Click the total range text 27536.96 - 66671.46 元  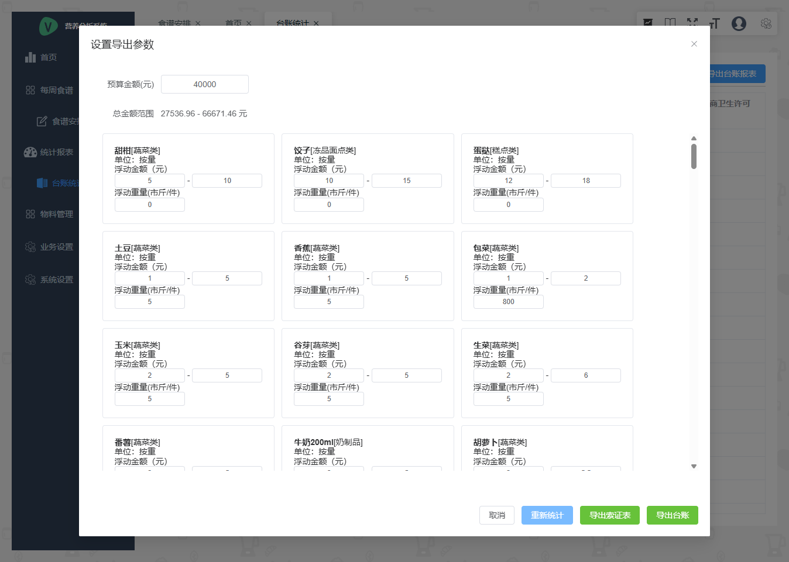(x=204, y=113)
